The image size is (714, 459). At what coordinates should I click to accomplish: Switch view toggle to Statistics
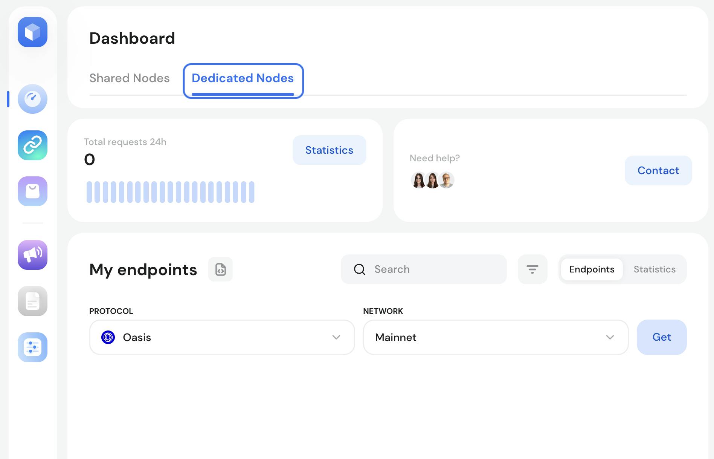(654, 269)
